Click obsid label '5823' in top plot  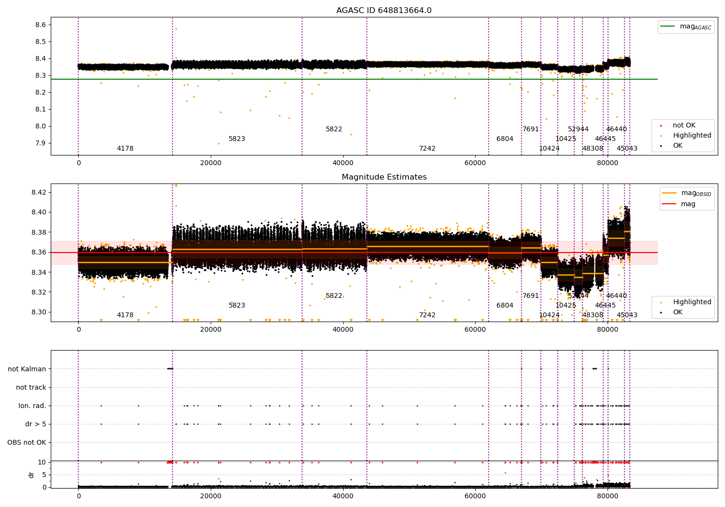click(237, 139)
